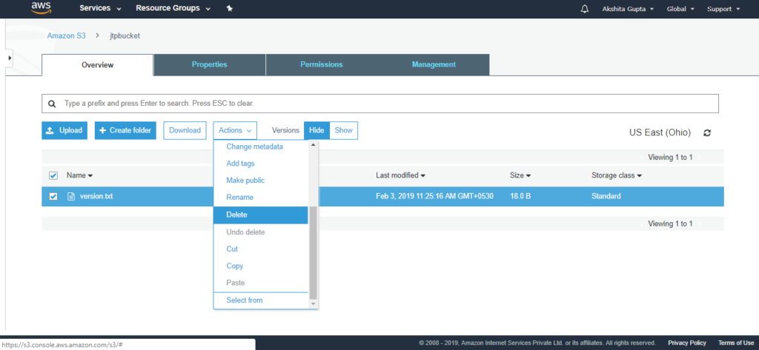Click the scroll down arrow in Actions menu
The width and height of the screenshot is (759, 350).
[313, 303]
